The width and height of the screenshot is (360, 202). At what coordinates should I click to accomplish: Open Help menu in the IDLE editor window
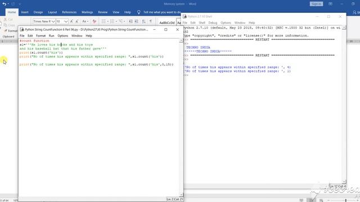pos(89,36)
